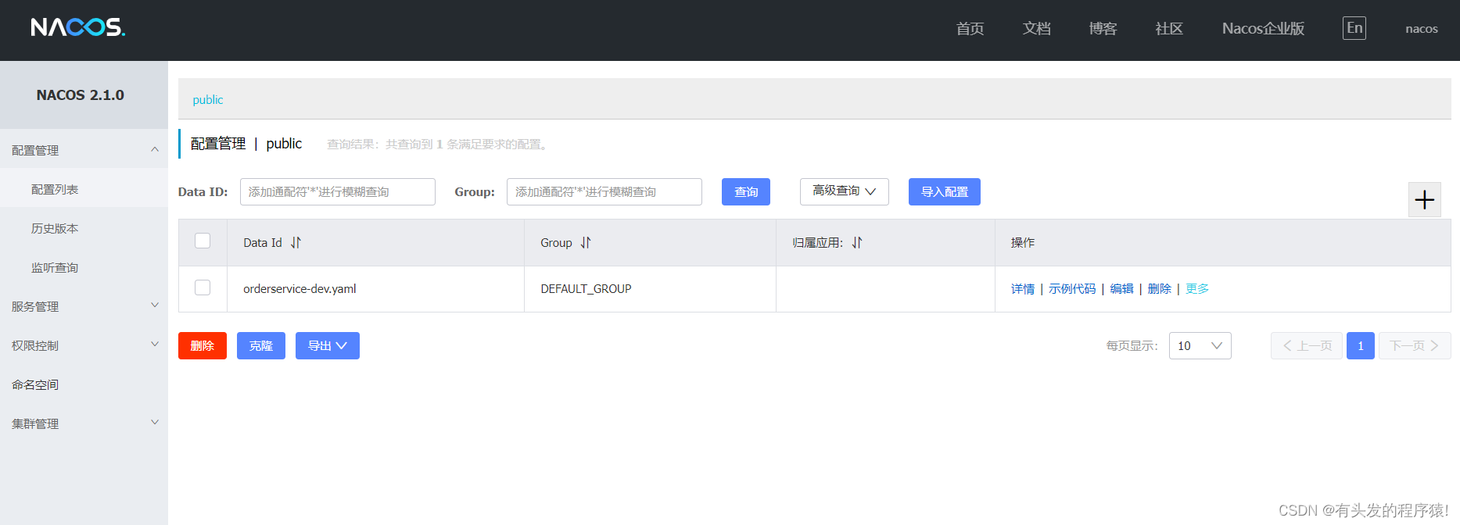Switch language with the En button
The width and height of the screenshot is (1460, 525).
[1354, 28]
